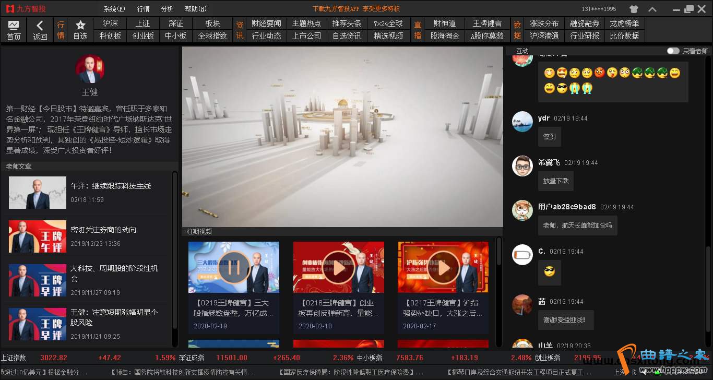Image resolution: width=713 pixels, height=380 pixels.
Task: Click the collapse up-arrow icon in title bar
Action: click(x=652, y=9)
